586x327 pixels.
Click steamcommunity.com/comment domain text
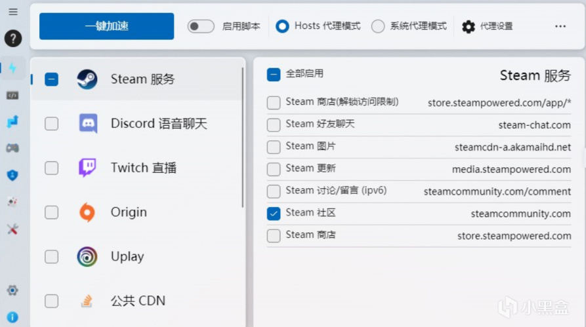click(x=497, y=191)
